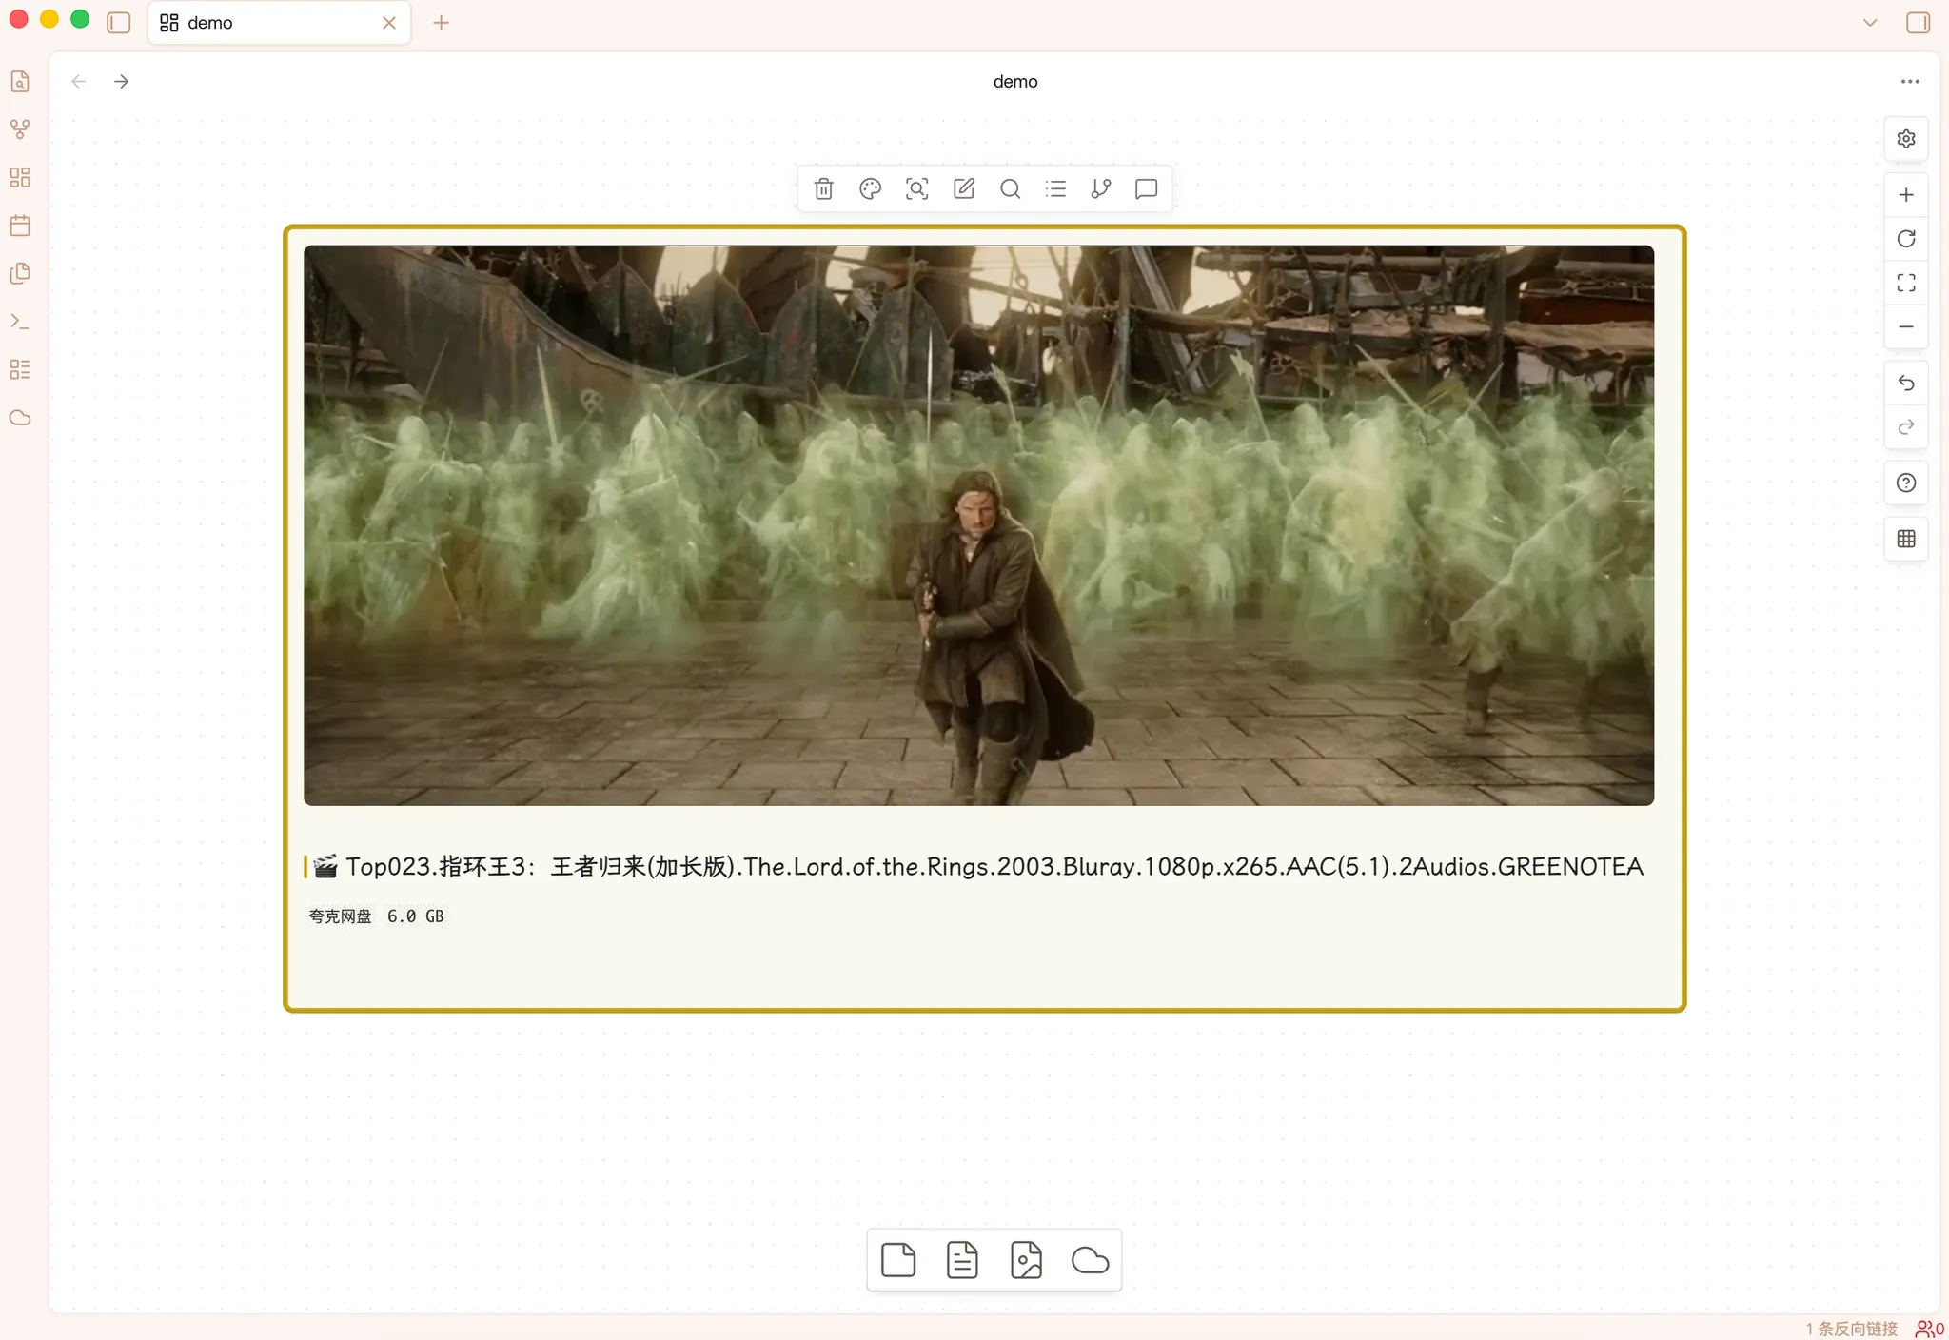Add a blank card to canvas
Viewport: 1949px width, 1340px height.
coord(898,1260)
